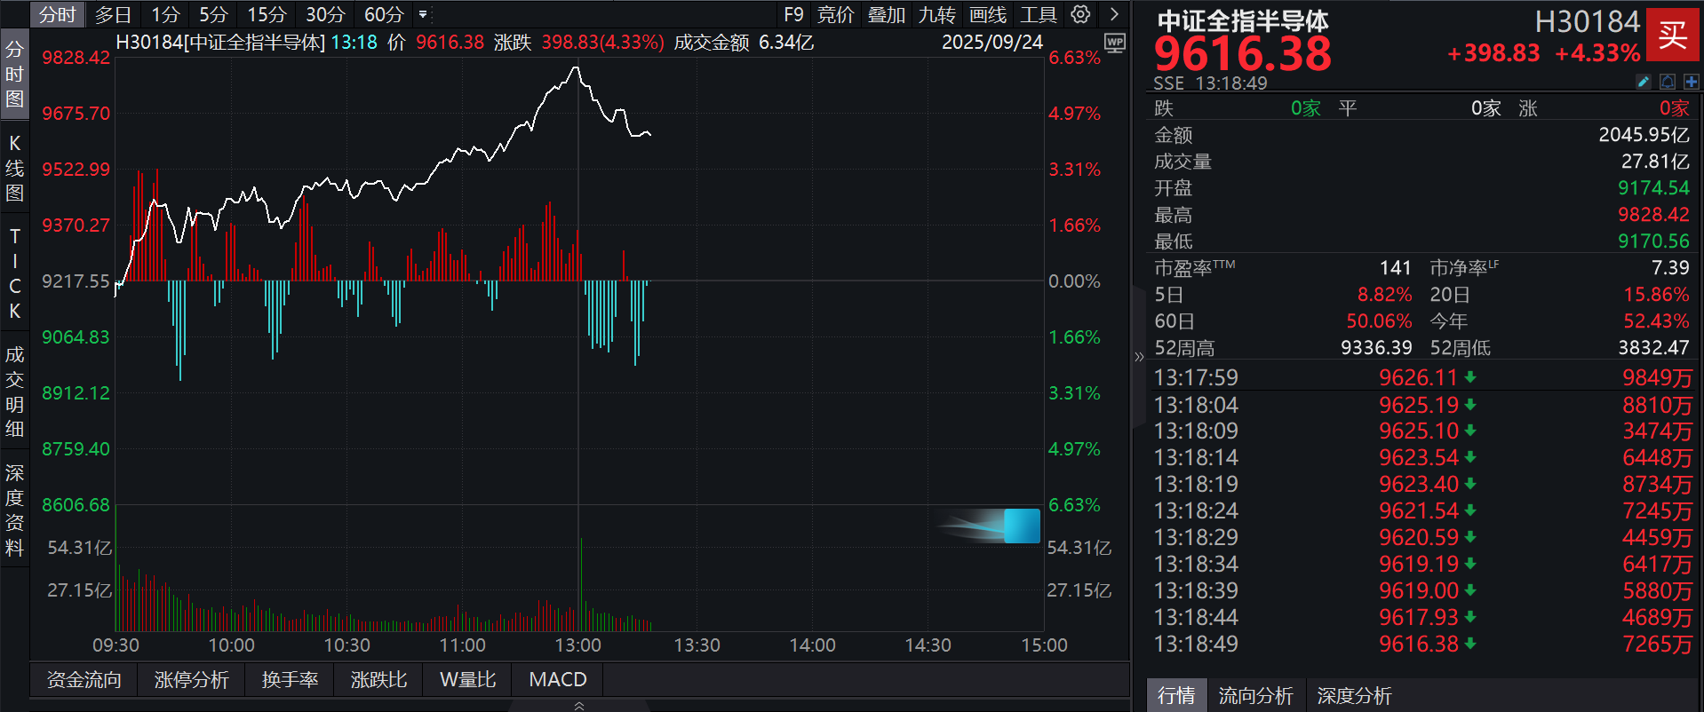
Task: Click the red 买 buy button
Action: pos(1673,36)
